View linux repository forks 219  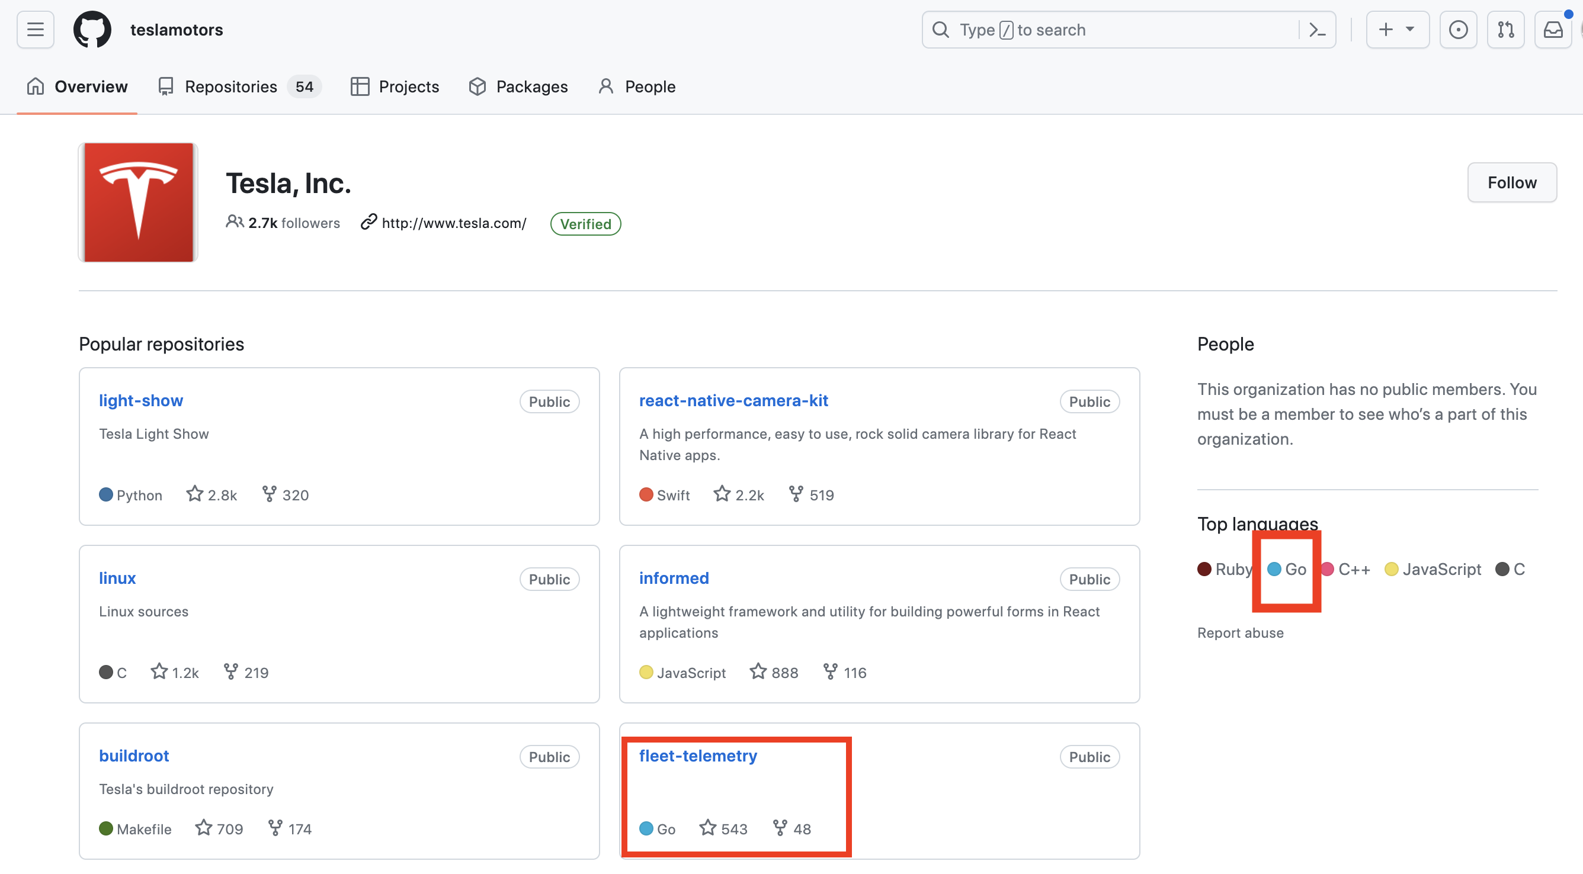tap(246, 672)
